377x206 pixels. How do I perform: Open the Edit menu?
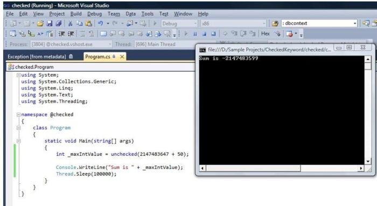pos(23,14)
